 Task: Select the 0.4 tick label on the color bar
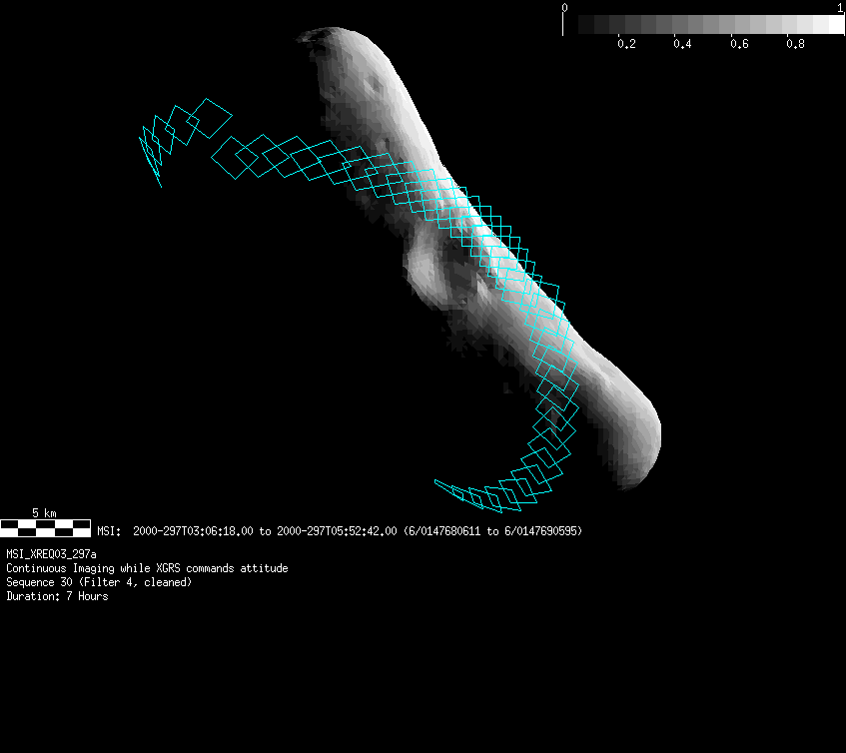point(682,45)
